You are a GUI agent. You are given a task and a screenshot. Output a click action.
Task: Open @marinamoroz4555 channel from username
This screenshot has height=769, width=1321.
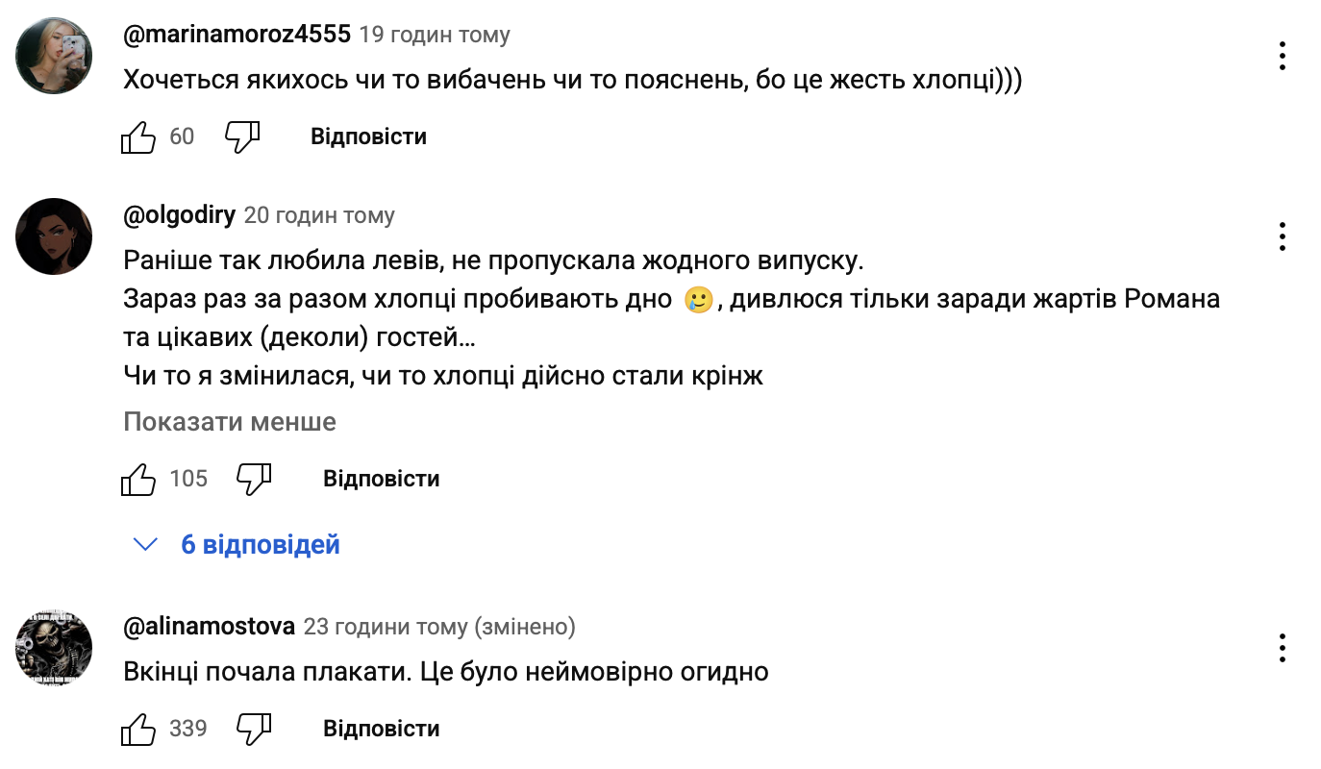click(237, 36)
